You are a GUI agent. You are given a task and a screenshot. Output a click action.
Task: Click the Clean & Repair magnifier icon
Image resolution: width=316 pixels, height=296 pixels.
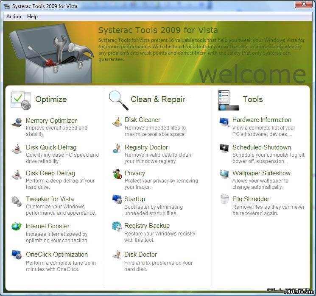pyautogui.click(x=118, y=100)
